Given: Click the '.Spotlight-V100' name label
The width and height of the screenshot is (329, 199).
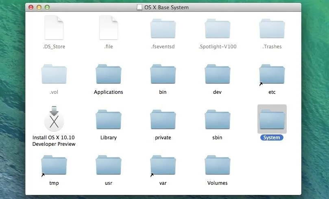Looking at the screenshot, I should (x=218, y=47).
